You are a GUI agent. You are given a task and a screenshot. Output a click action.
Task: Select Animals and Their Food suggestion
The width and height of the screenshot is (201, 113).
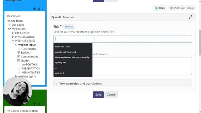(73, 52)
